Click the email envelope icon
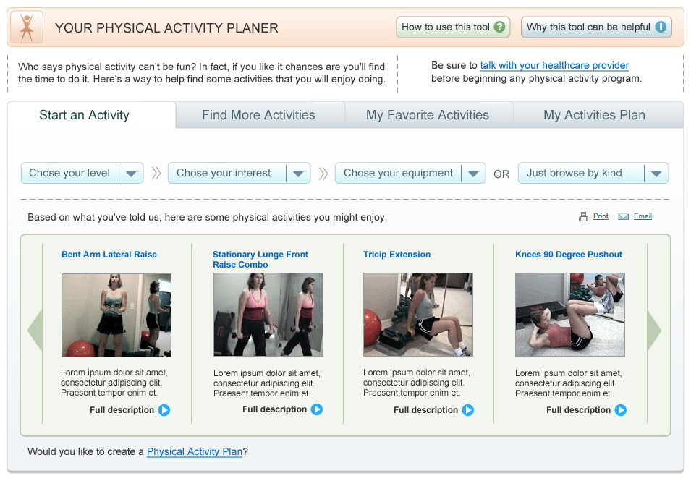The height and width of the screenshot is (481, 691). point(623,216)
